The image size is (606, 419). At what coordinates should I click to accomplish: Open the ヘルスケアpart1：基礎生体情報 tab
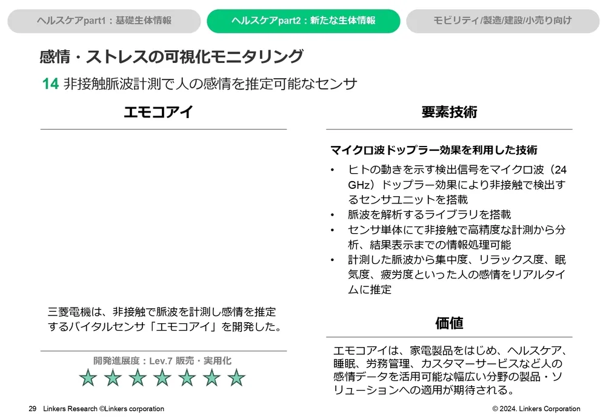point(104,21)
